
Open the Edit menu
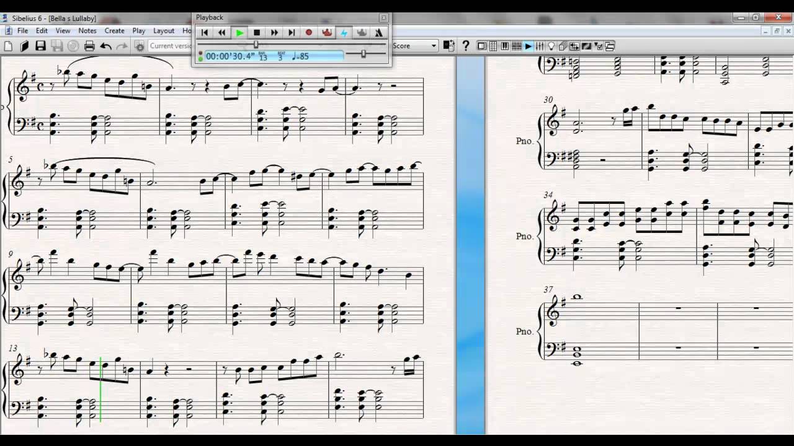(42, 30)
